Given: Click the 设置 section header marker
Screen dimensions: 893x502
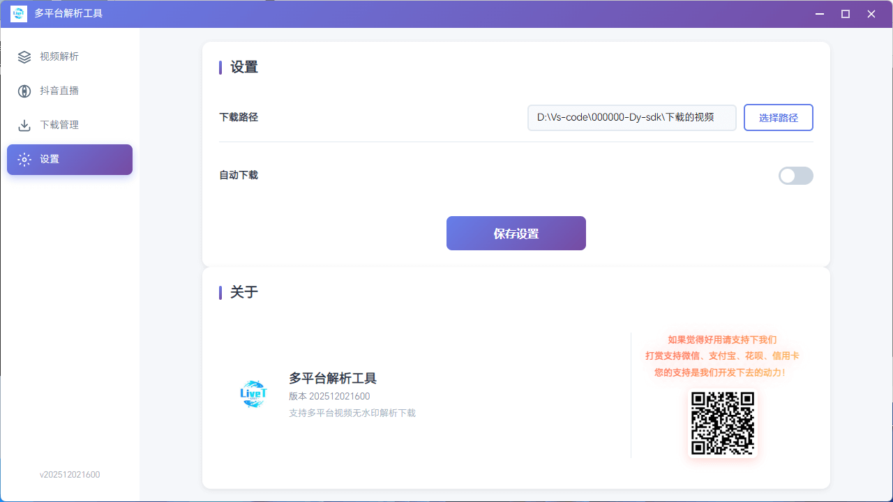Looking at the screenshot, I should coord(220,67).
